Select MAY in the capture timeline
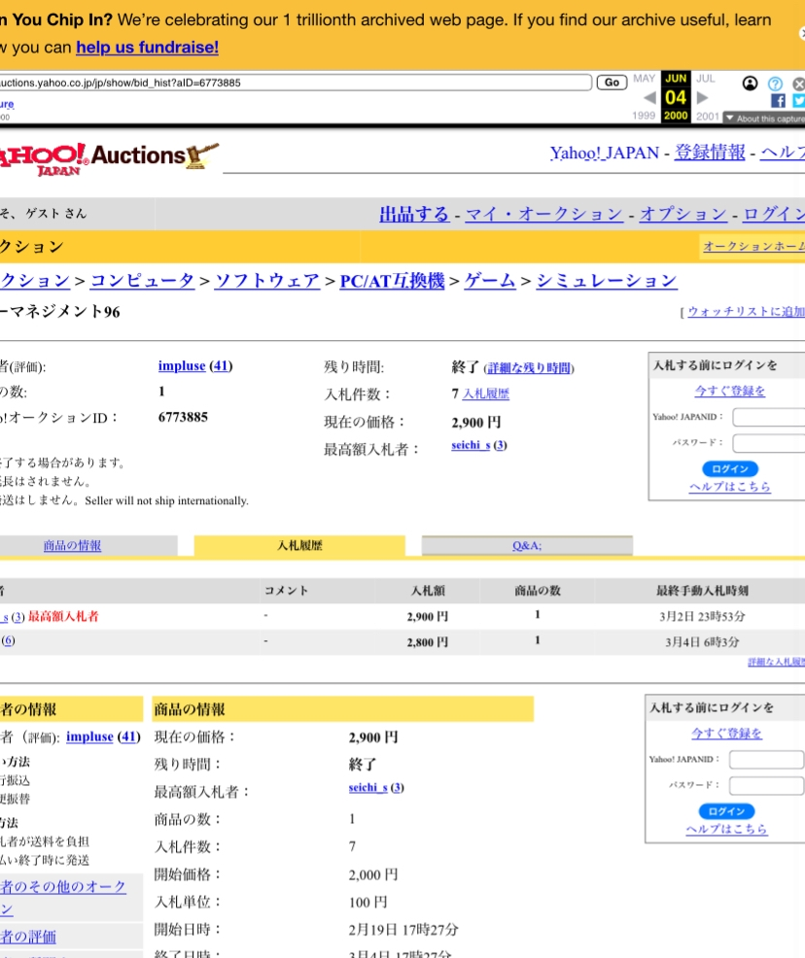805x958 pixels. [x=645, y=78]
